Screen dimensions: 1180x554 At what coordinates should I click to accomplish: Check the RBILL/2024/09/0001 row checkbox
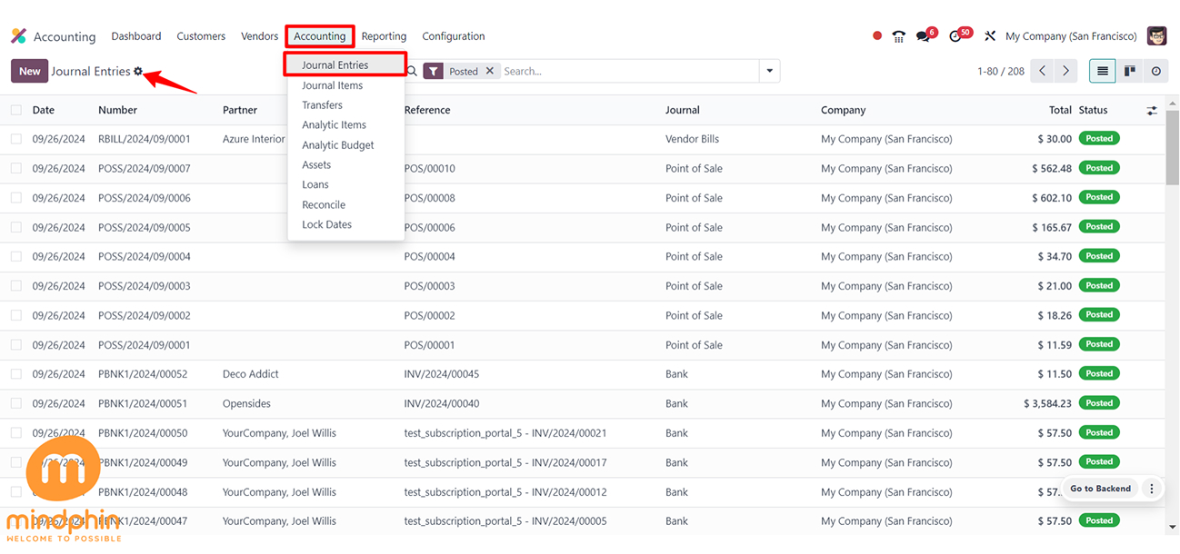point(16,139)
